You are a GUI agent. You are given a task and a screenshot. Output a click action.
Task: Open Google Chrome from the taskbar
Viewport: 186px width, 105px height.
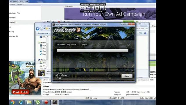click(12, 102)
